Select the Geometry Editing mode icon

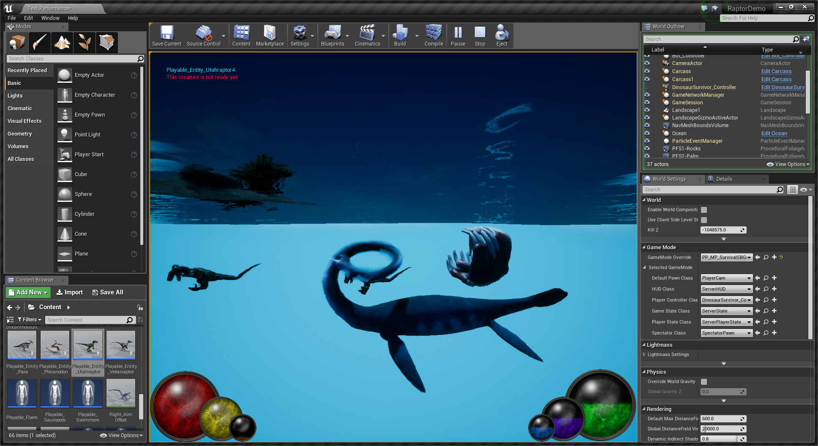pyautogui.click(x=106, y=42)
